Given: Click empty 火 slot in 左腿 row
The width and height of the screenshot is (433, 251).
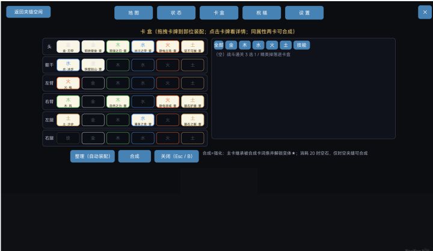Looking at the screenshot, I should point(168,120).
